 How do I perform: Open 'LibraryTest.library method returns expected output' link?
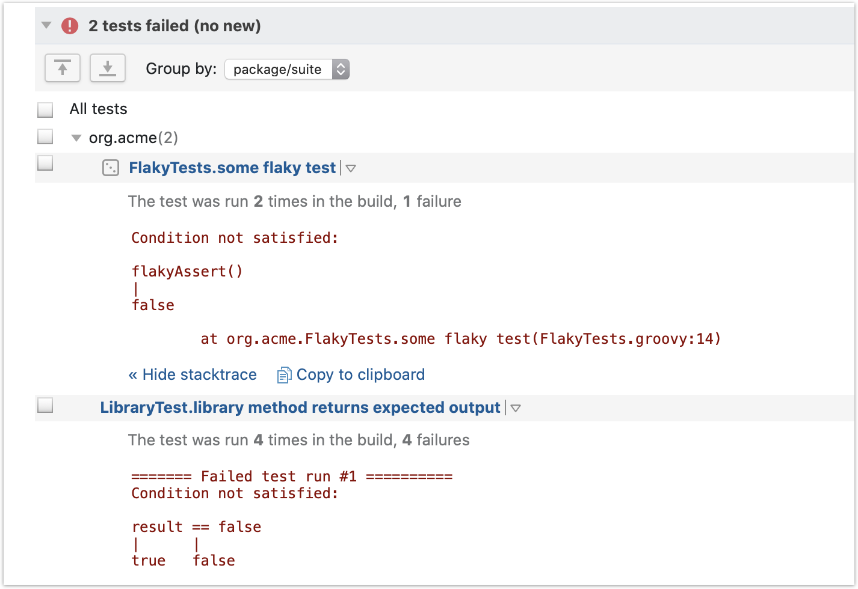tap(300, 407)
